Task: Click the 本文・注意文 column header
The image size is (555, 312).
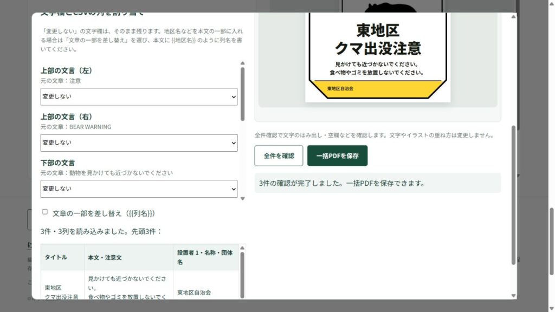Action: coord(129,257)
